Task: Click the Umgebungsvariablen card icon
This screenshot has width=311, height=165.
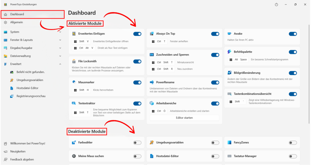Action: click(152, 142)
